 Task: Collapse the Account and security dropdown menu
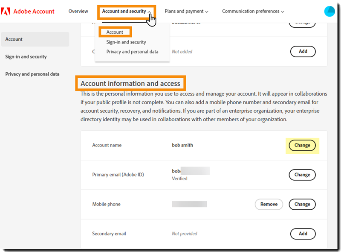[126, 11]
